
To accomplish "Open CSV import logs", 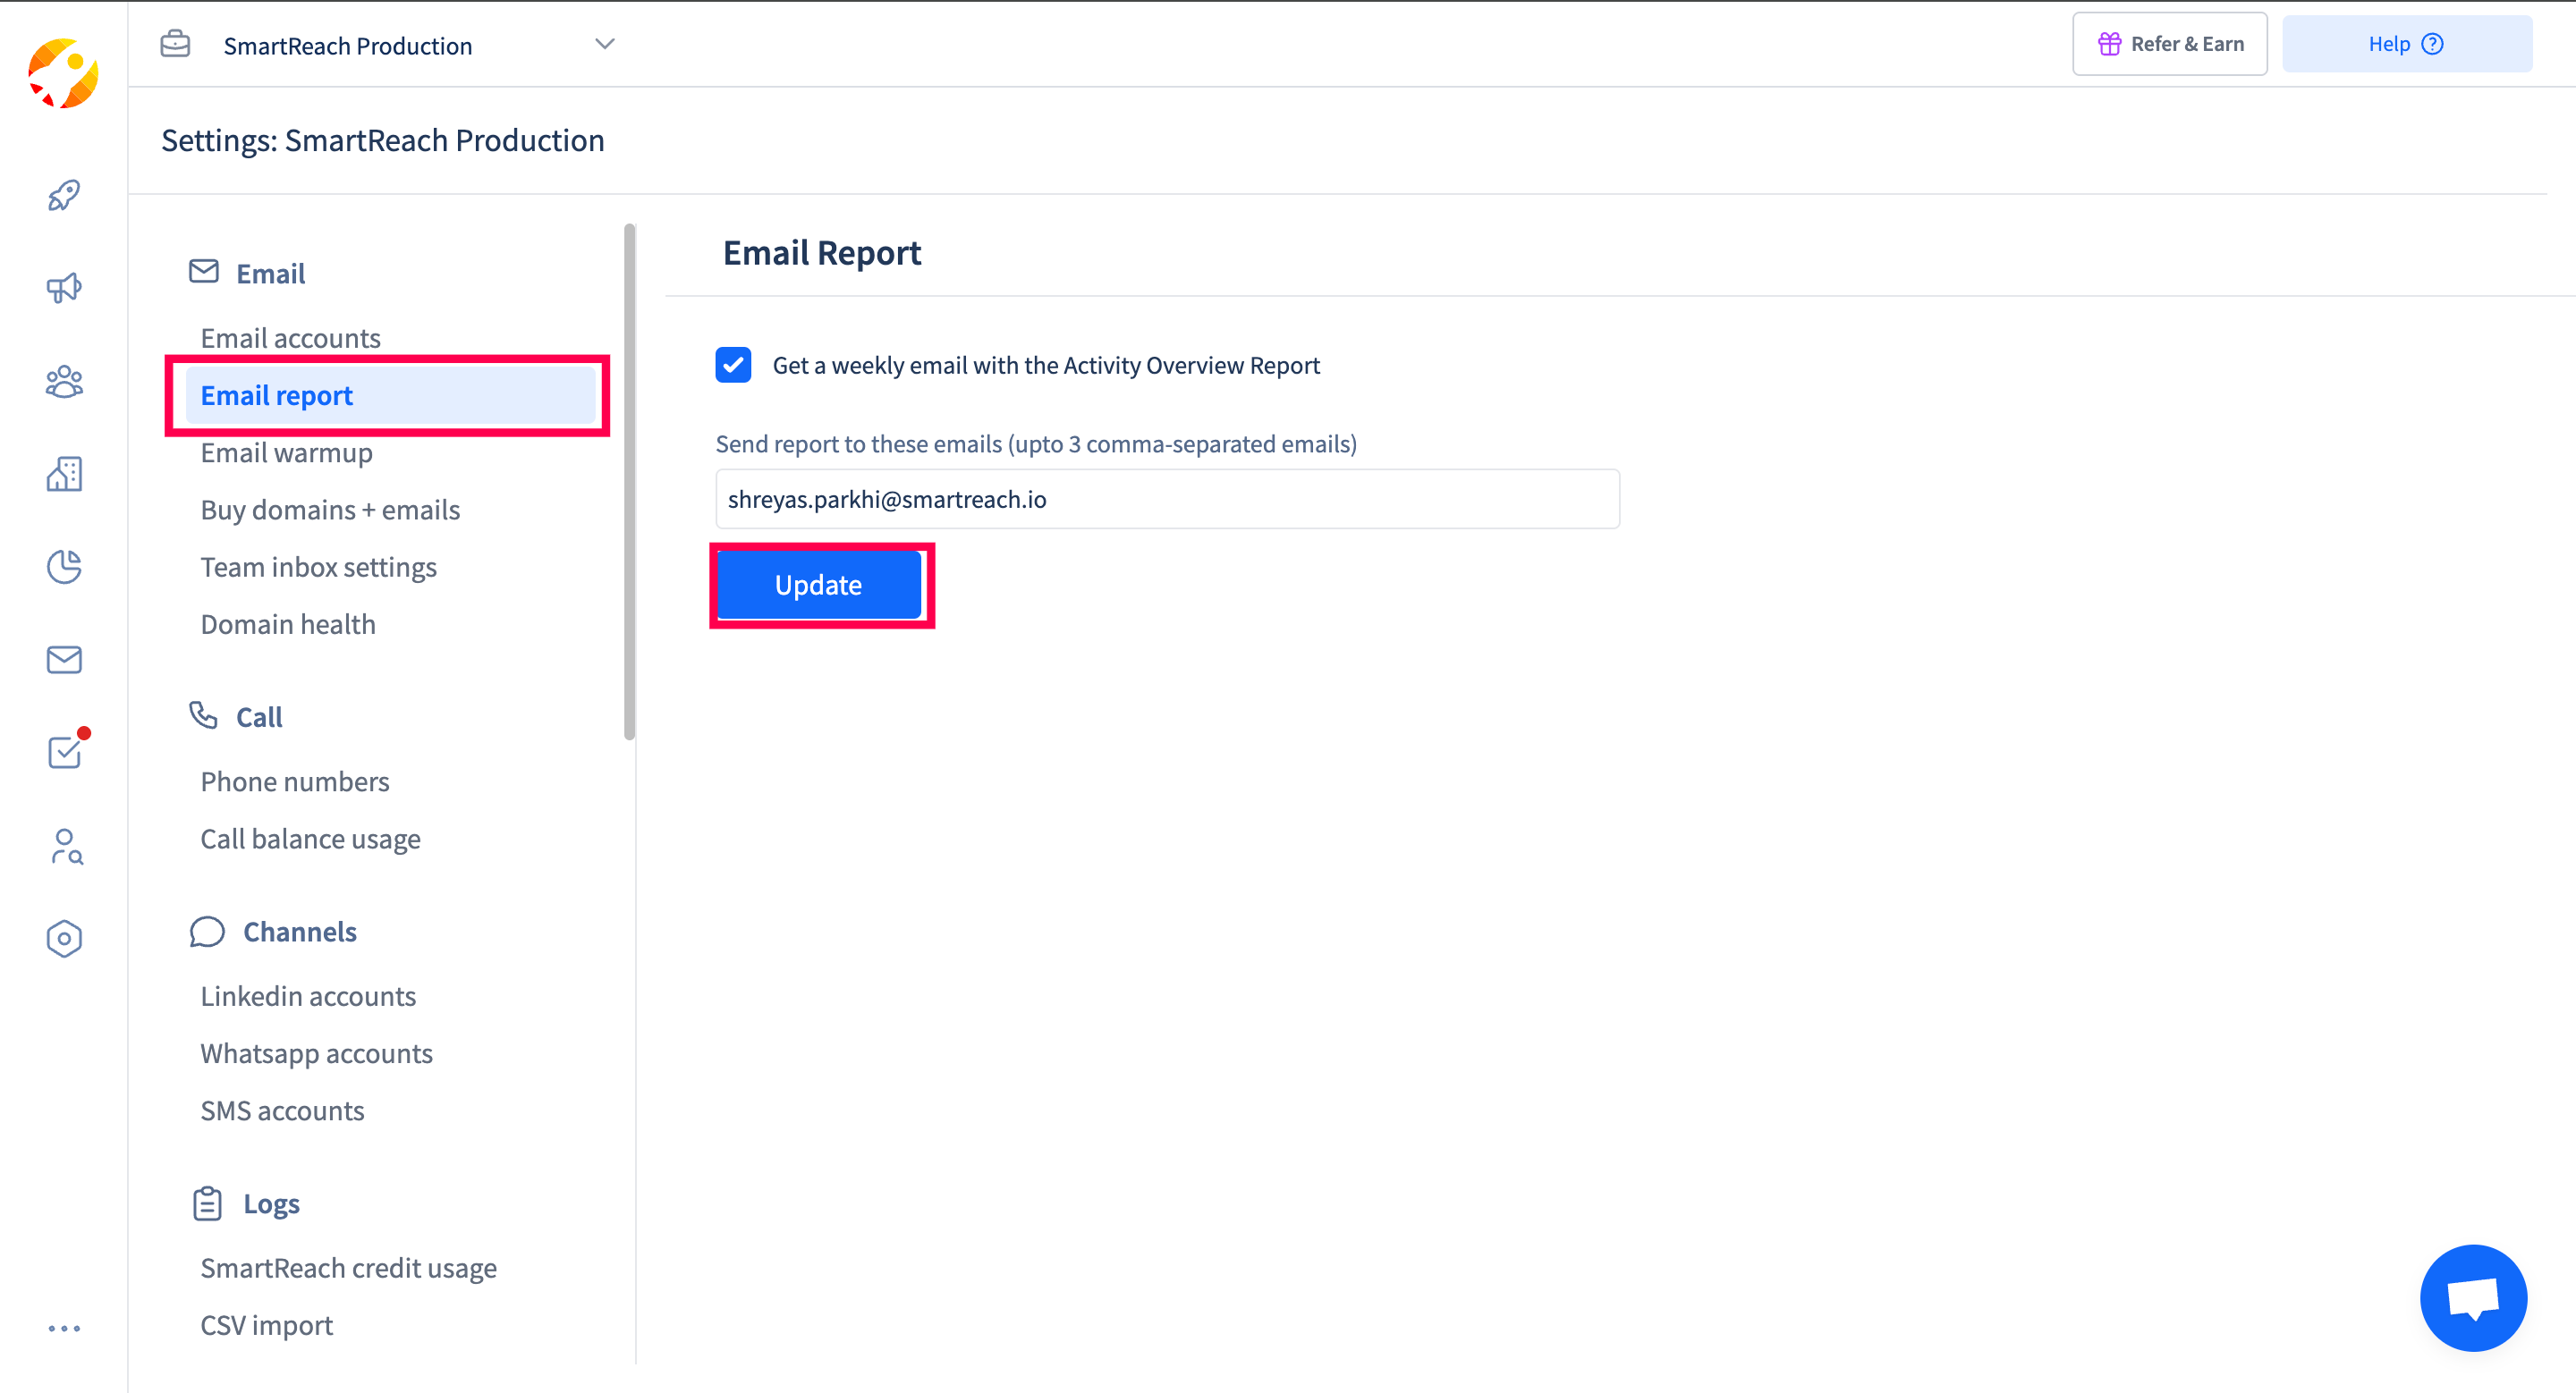I will tap(266, 1325).
